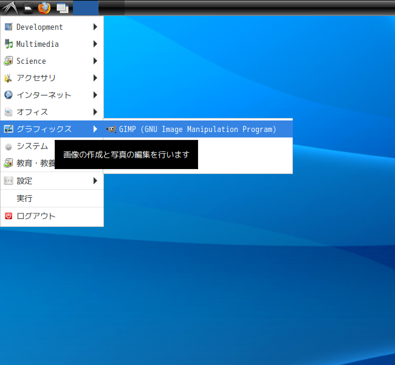The height and width of the screenshot is (365, 395).
Task: Click the Development category icon
Action: (x=9, y=27)
